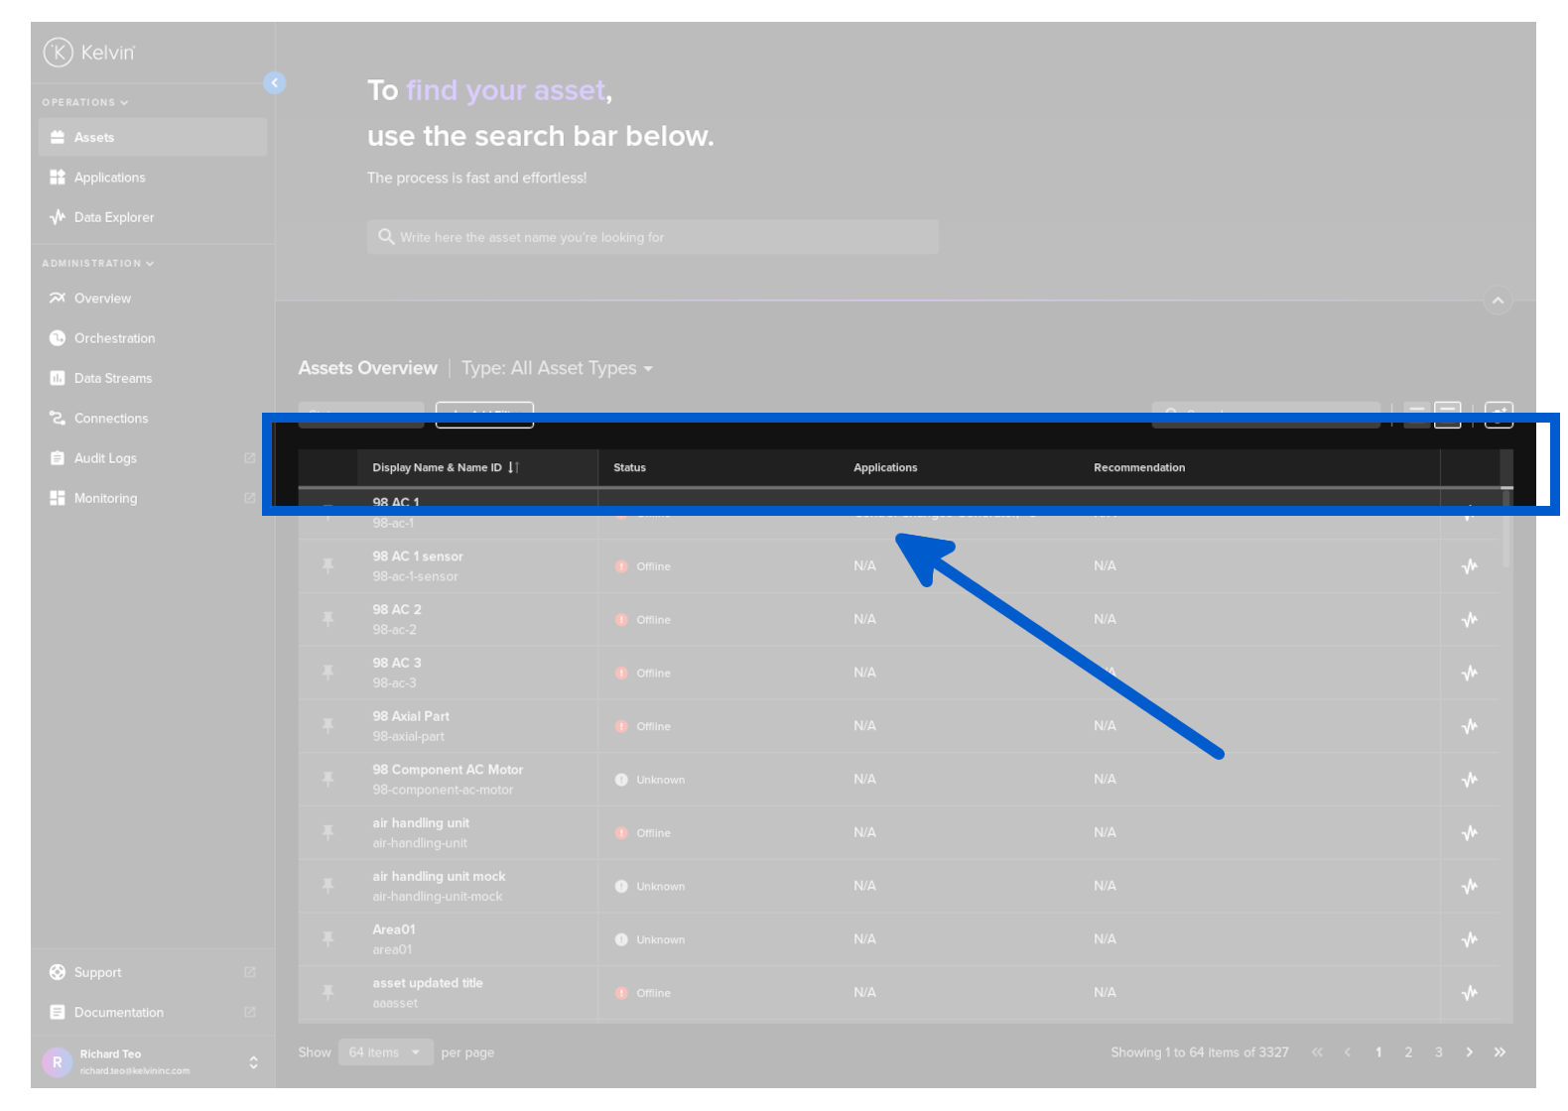The width and height of the screenshot is (1568, 1111).
Task: Open the Monitoring page
Action: click(x=105, y=498)
